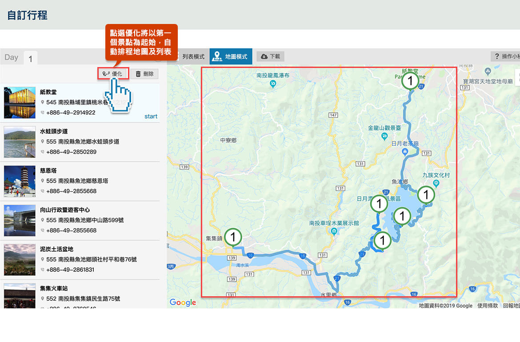Click the 中寮鄉 label on the map
The image size is (520, 342).
(228, 140)
